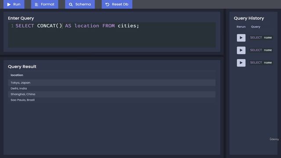The width and height of the screenshot is (281, 158).
Task: Click the 'location' alias in the query
Action: click(87, 26)
